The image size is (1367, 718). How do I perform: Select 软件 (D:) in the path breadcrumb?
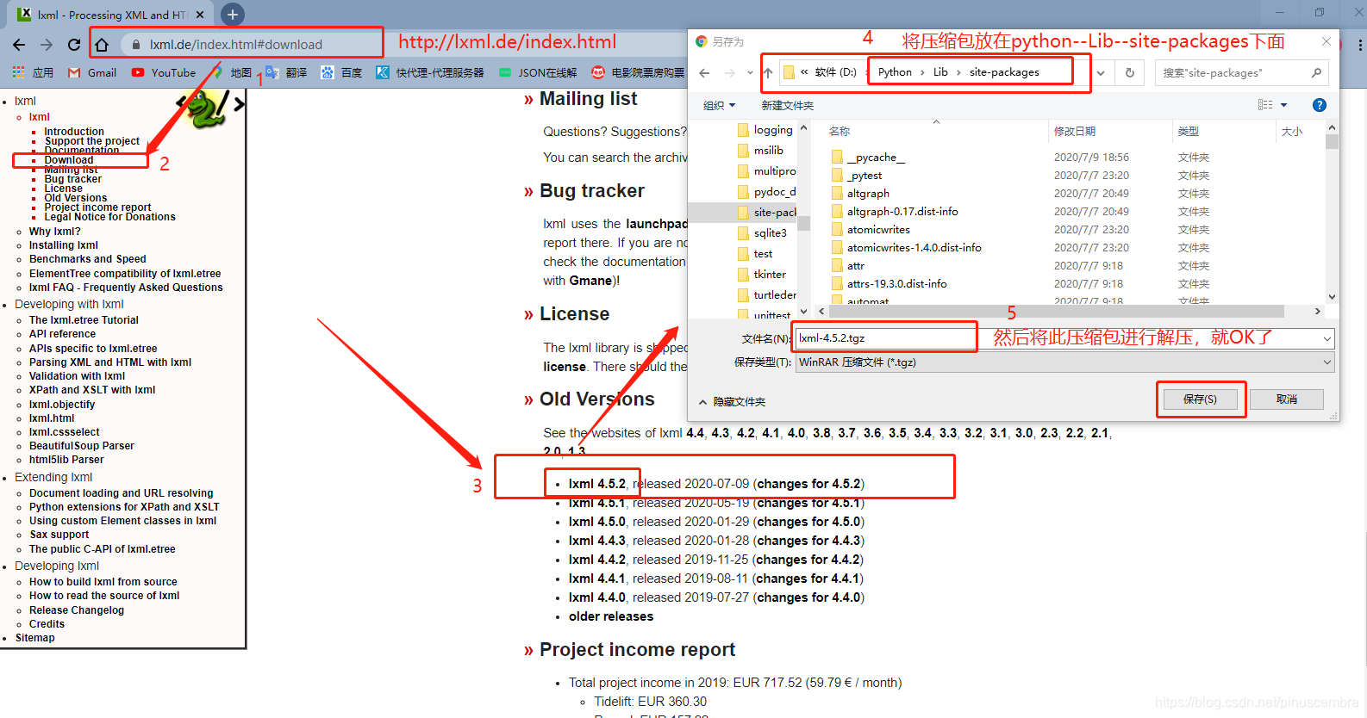coord(836,72)
